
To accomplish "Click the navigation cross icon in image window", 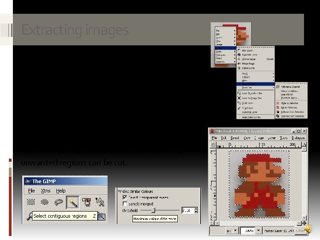I will point(304,223).
